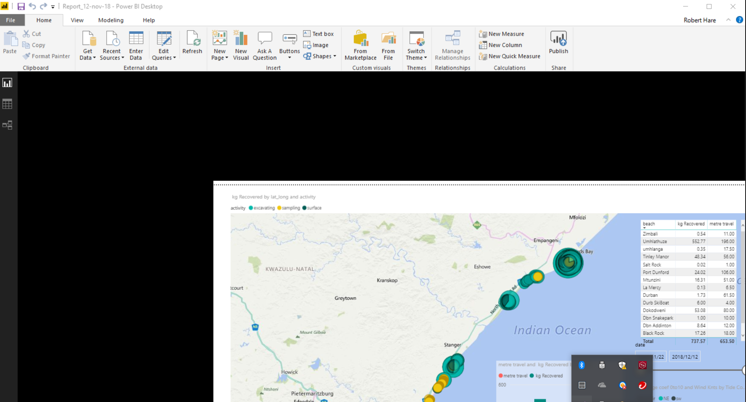This screenshot has height=402, width=746.
Task: Save the report using the title bar Save icon
Action: [21, 6]
